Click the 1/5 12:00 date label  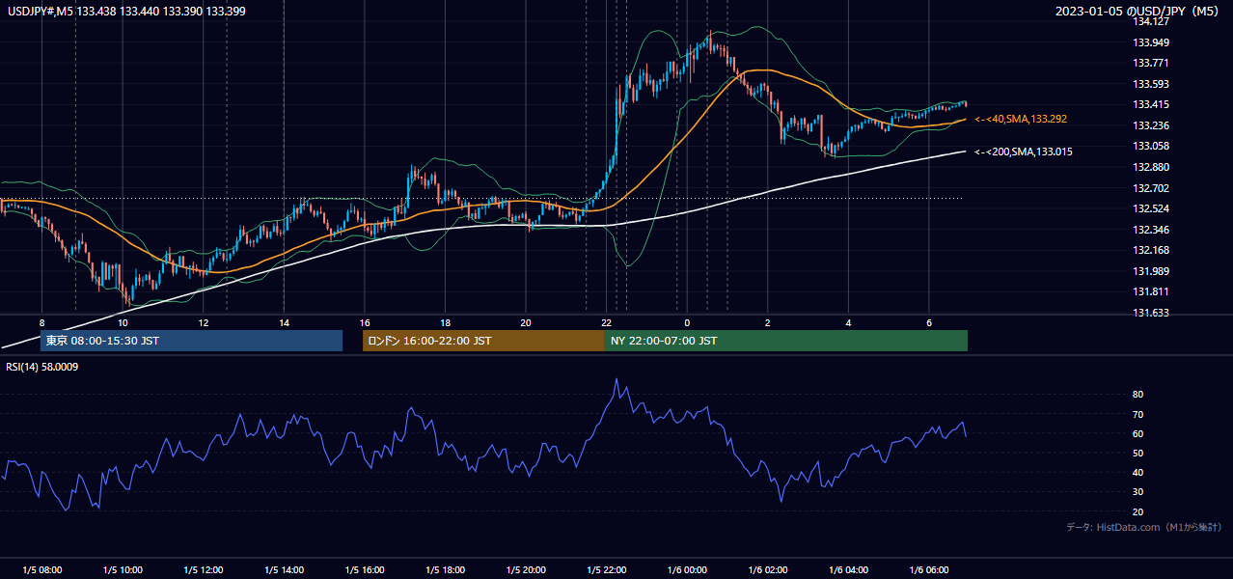click(x=204, y=570)
